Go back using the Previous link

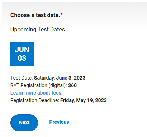pos(59,122)
